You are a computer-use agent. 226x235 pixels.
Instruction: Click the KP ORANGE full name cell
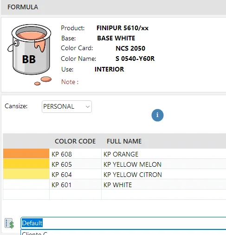164,154
